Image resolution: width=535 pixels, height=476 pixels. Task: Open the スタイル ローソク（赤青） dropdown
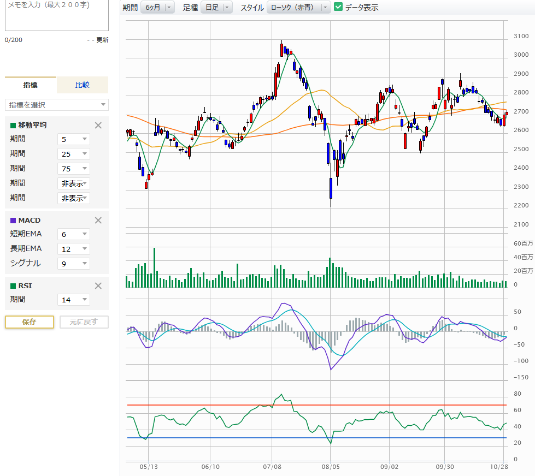[298, 8]
